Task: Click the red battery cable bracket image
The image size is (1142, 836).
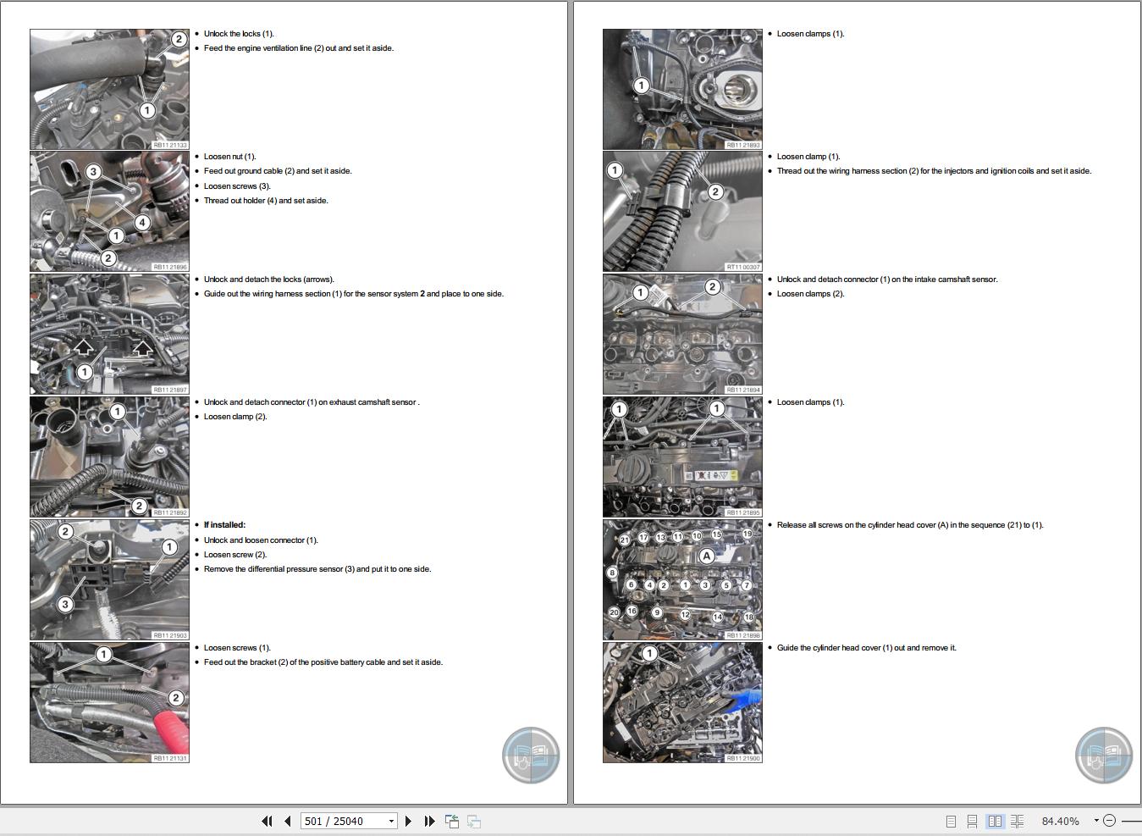Action: [109, 702]
